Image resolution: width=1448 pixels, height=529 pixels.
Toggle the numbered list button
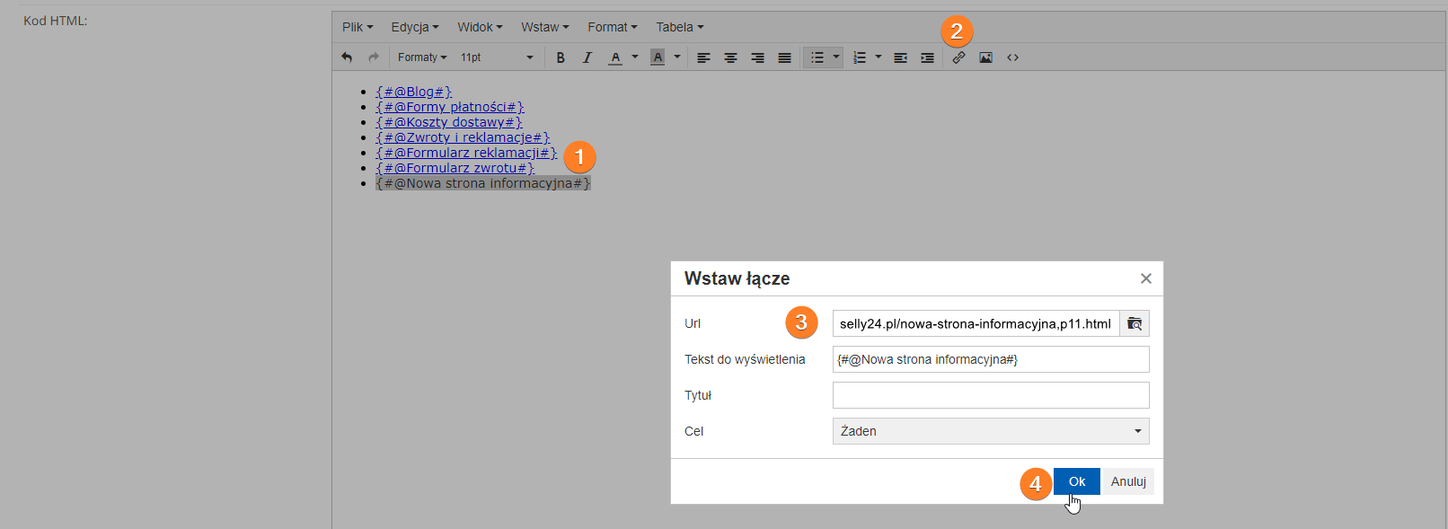click(859, 57)
